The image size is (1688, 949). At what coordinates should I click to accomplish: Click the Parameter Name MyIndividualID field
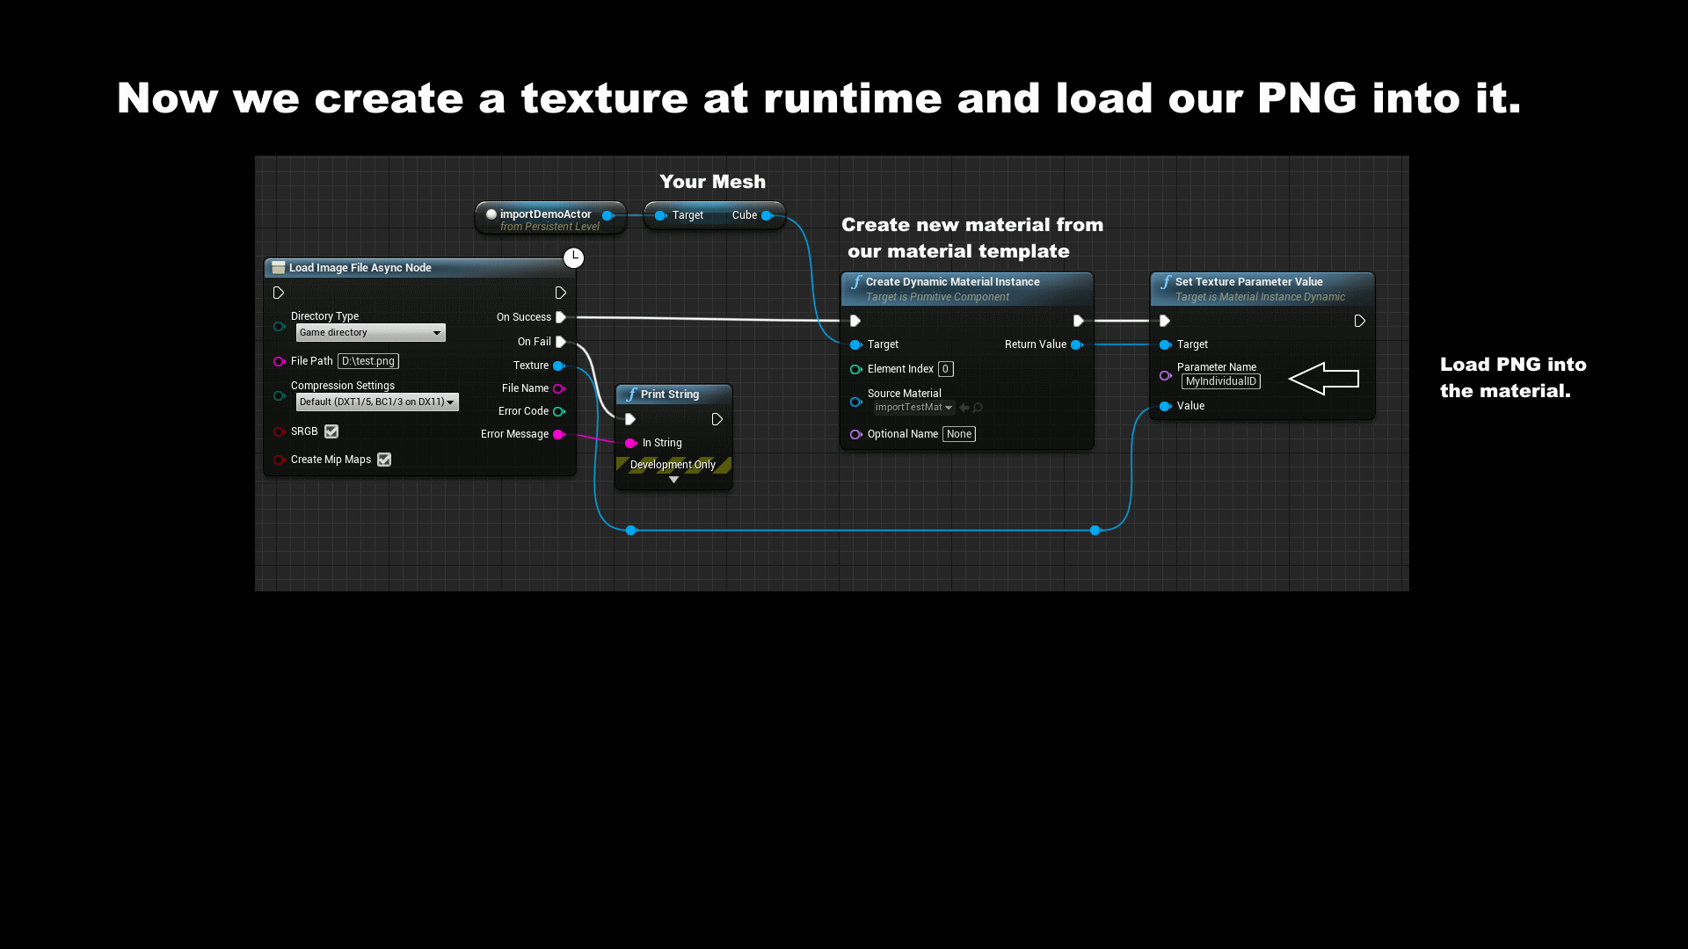(x=1220, y=381)
